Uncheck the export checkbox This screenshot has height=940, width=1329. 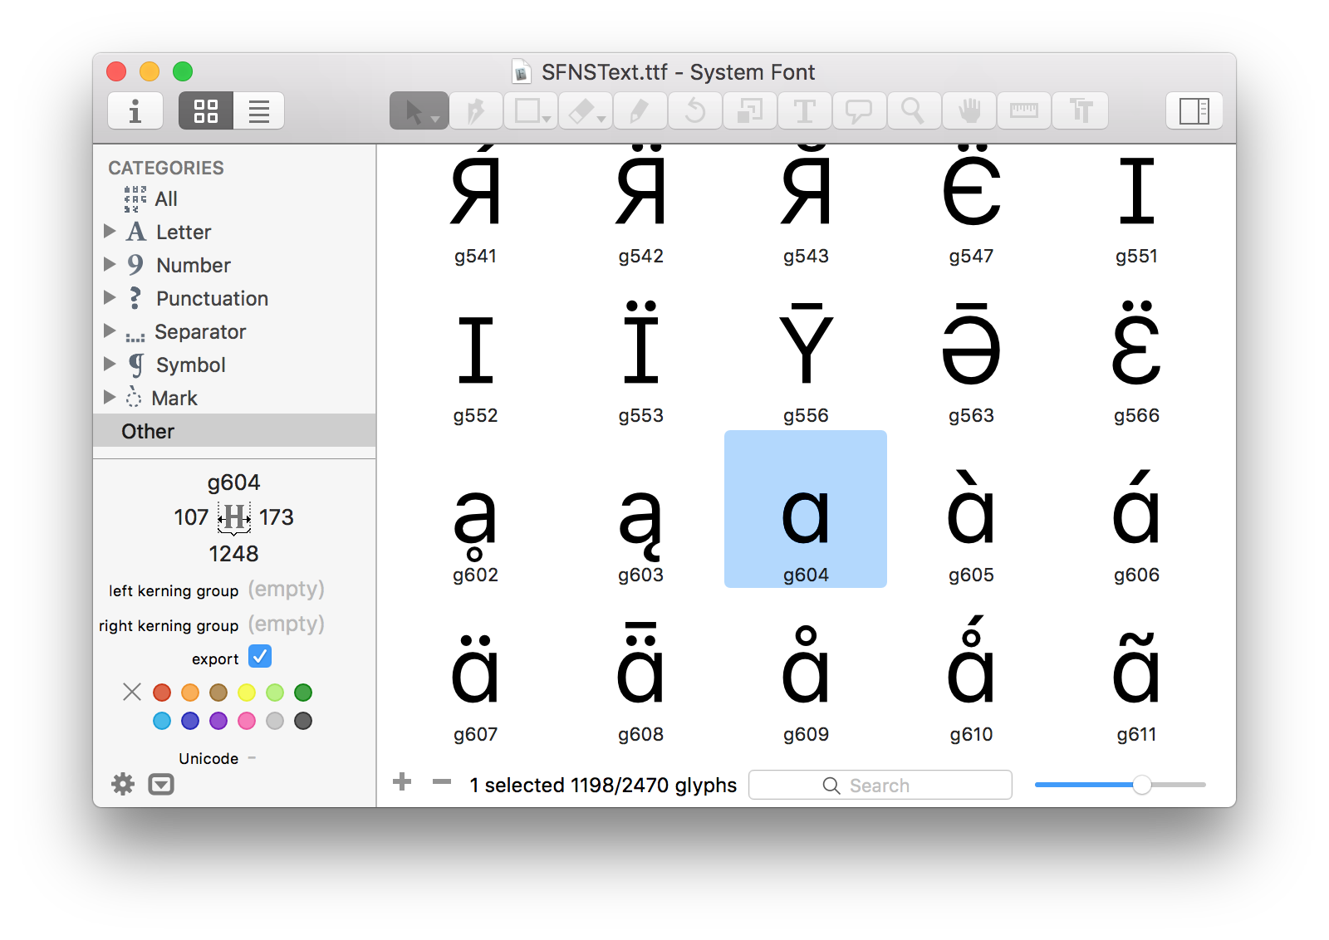click(260, 657)
